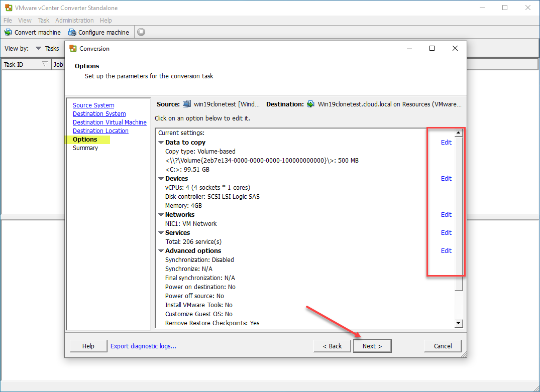540x392 pixels.
Task: Click Export diagnostic logs link
Action: pos(143,346)
